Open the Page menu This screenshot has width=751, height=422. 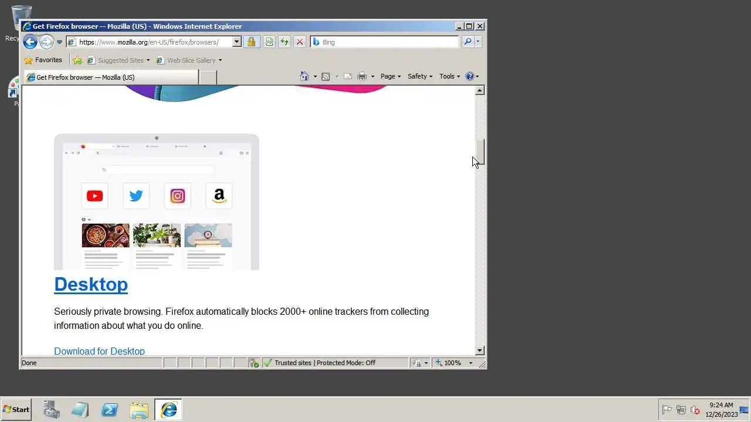click(x=391, y=76)
